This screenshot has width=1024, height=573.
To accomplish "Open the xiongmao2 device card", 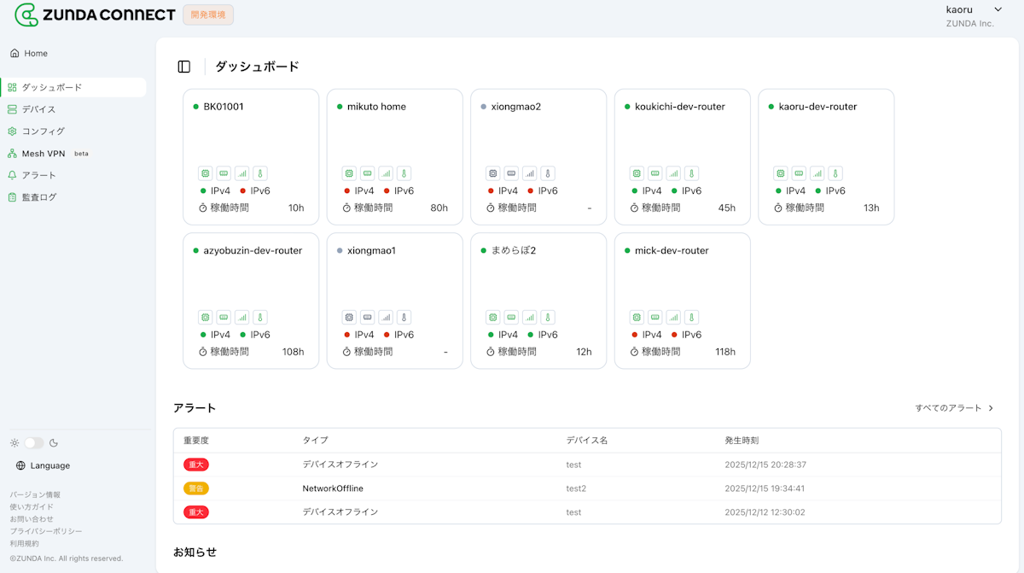I will point(538,137).
